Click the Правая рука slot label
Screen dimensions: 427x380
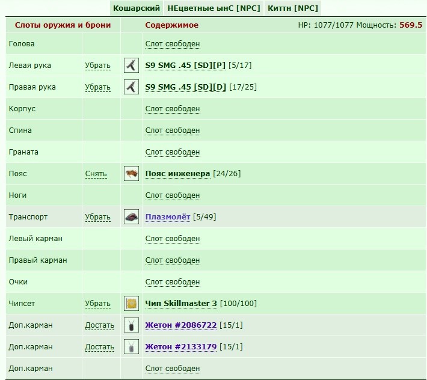32,87
